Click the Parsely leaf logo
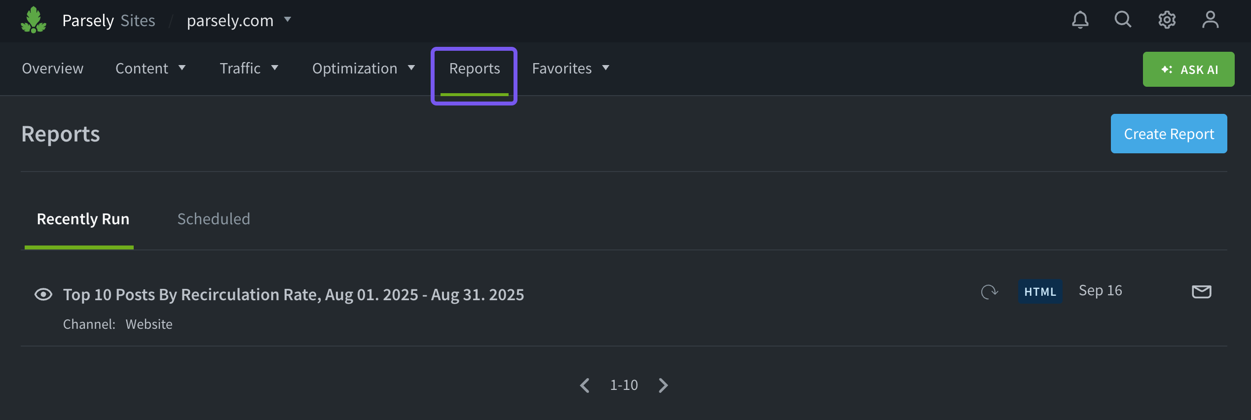This screenshot has width=1251, height=420. [x=34, y=20]
